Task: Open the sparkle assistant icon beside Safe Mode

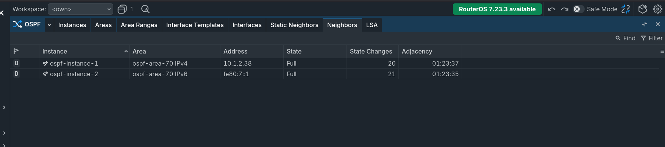Action: pyautogui.click(x=626, y=9)
